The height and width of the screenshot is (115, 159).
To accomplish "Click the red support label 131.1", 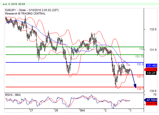I will coord(140,77).
